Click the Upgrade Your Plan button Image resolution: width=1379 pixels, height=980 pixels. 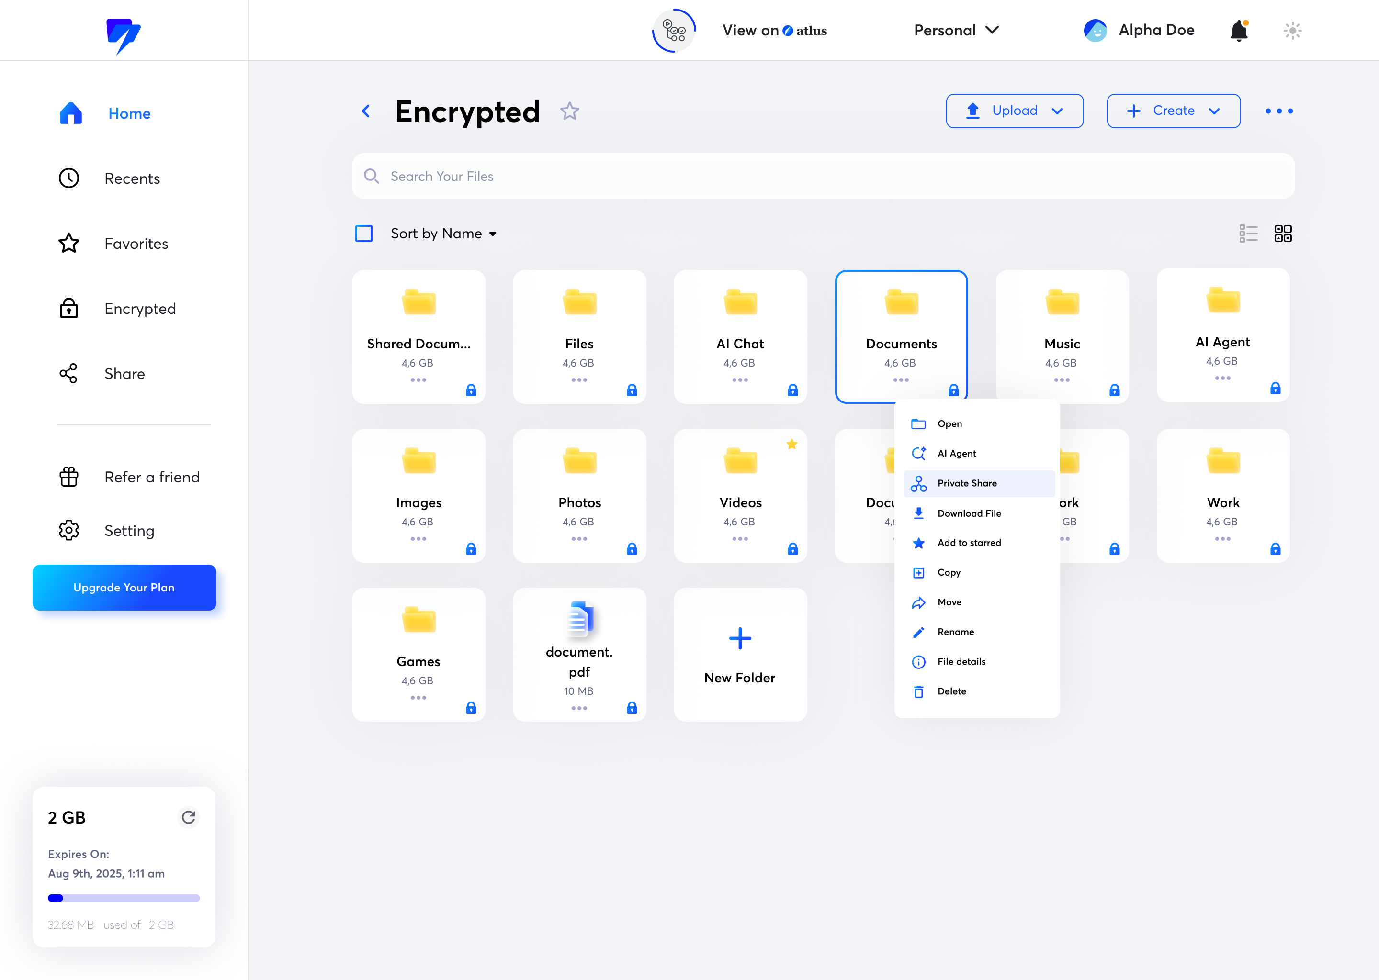point(124,587)
